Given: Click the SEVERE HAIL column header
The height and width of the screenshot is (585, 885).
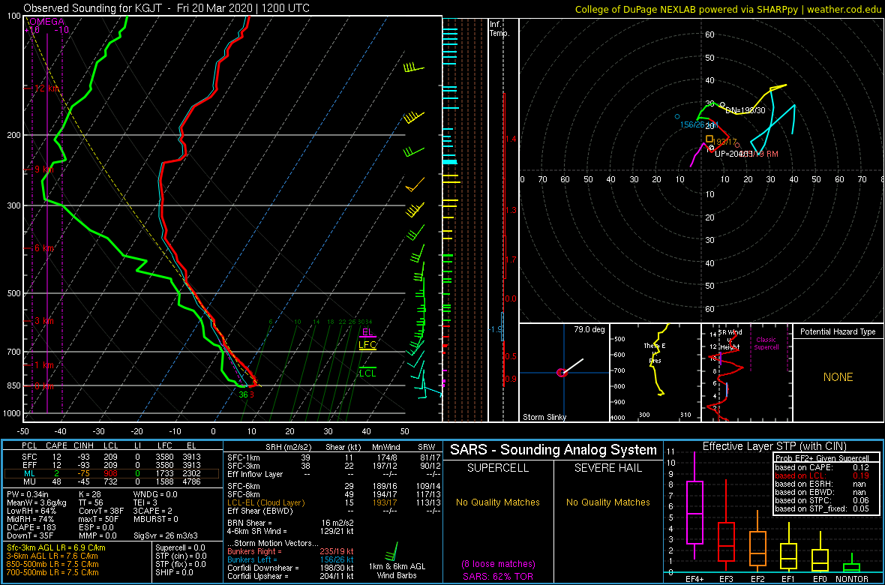Looking at the screenshot, I should pyautogui.click(x=609, y=467).
